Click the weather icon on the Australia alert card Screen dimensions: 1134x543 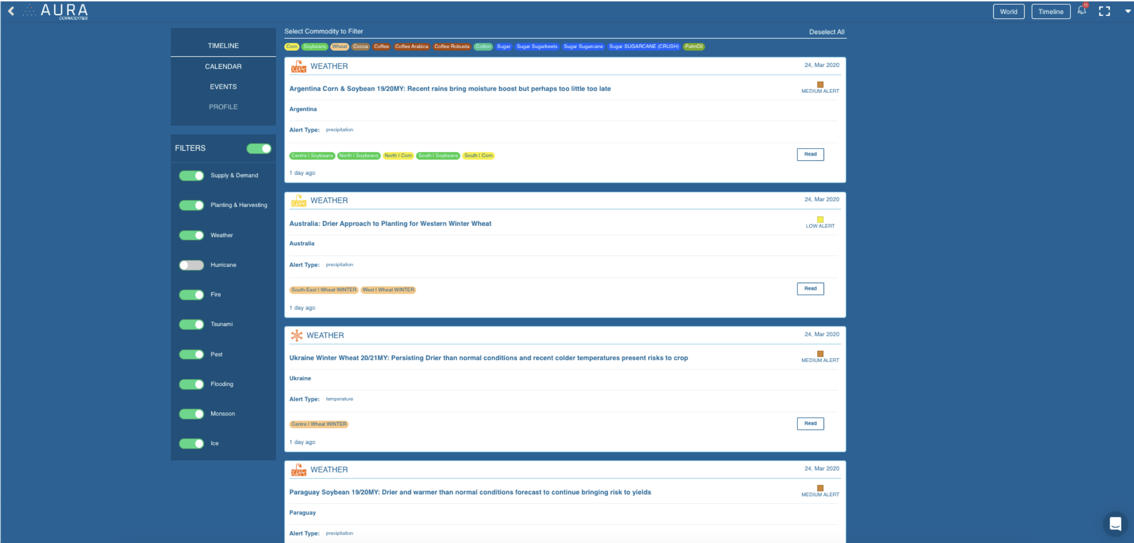(x=298, y=201)
